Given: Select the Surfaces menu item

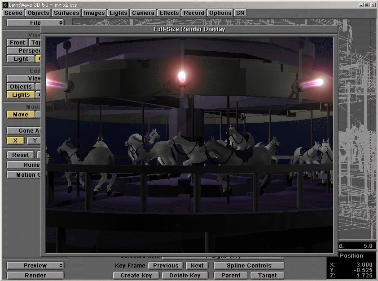Looking at the screenshot, I should click(66, 13).
